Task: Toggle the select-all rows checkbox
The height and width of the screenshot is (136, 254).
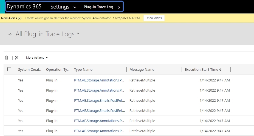Action: [9, 69]
